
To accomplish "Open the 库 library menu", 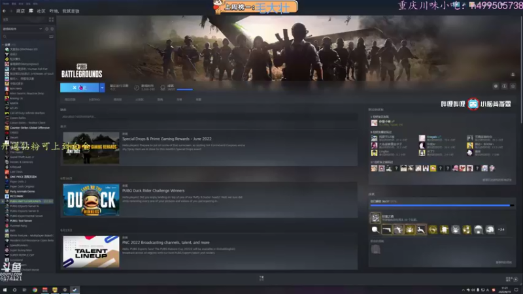I will click(31, 11).
